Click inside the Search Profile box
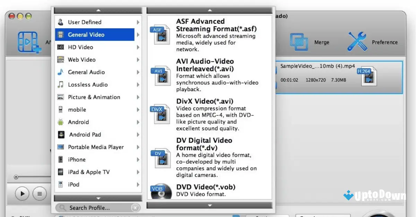The height and width of the screenshot is (217, 416). click(x=97, y=208)
